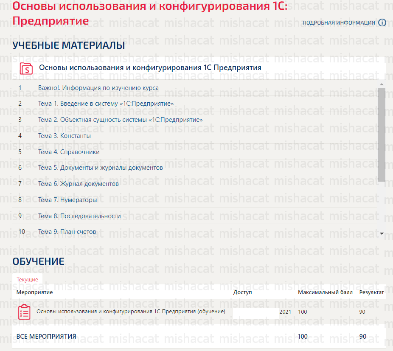Click the Мероприятие column header

(x=34, y=292)
